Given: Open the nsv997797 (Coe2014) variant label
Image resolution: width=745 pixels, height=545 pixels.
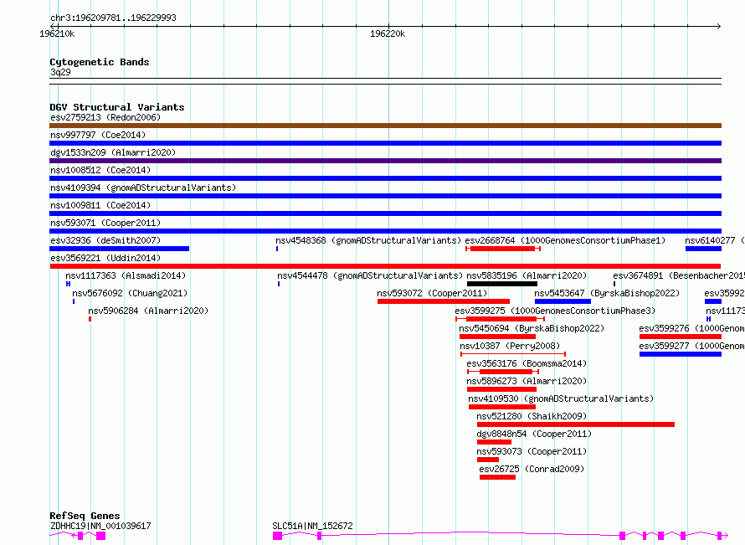Looking at the screenshot, I should click(98, 135).
